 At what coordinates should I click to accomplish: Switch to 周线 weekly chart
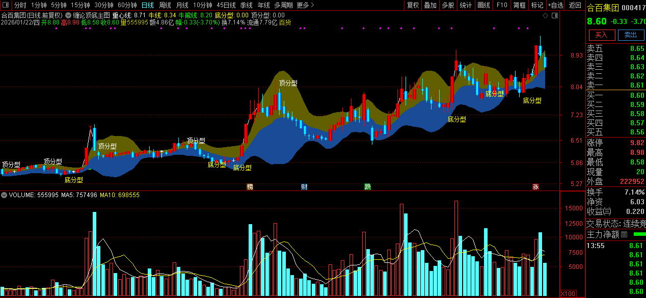tap(165, 5)
